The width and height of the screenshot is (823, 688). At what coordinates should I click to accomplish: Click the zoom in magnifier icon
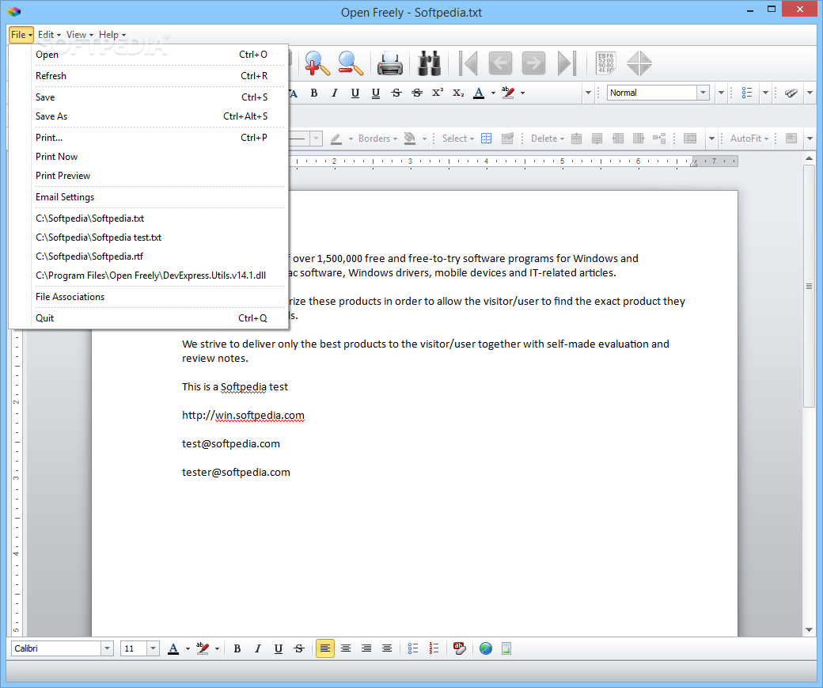pyautogui.click(x=317, y=63)
